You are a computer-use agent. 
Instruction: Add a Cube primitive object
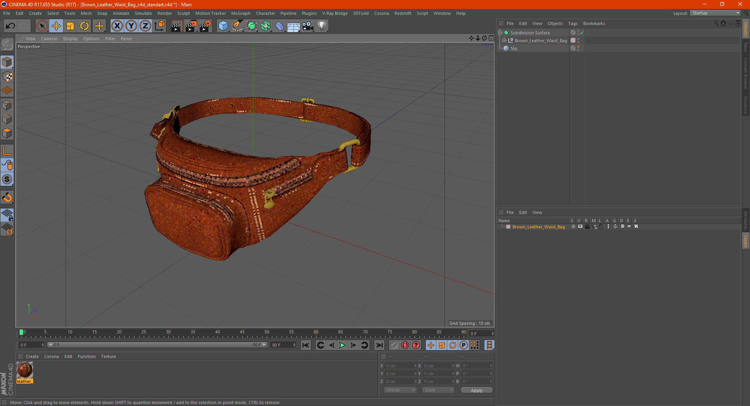click(x=223, y=26)
